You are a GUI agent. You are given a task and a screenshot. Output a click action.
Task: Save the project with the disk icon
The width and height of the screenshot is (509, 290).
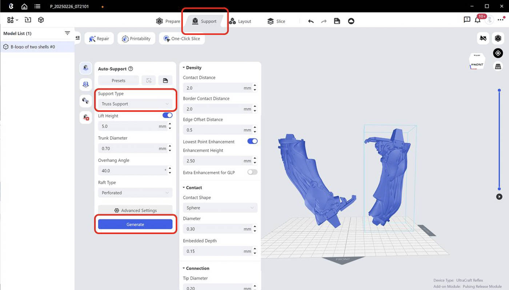[x=337, y=21]
